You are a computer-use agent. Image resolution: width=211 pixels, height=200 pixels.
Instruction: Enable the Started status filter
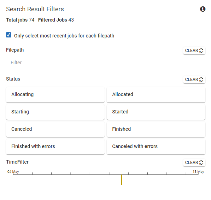click(x=156, y=112)
